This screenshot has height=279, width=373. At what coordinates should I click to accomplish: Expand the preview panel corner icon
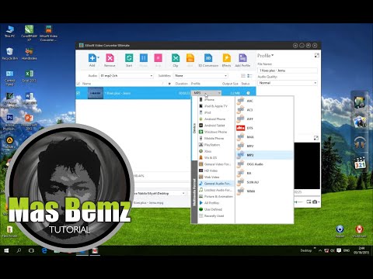316,138
